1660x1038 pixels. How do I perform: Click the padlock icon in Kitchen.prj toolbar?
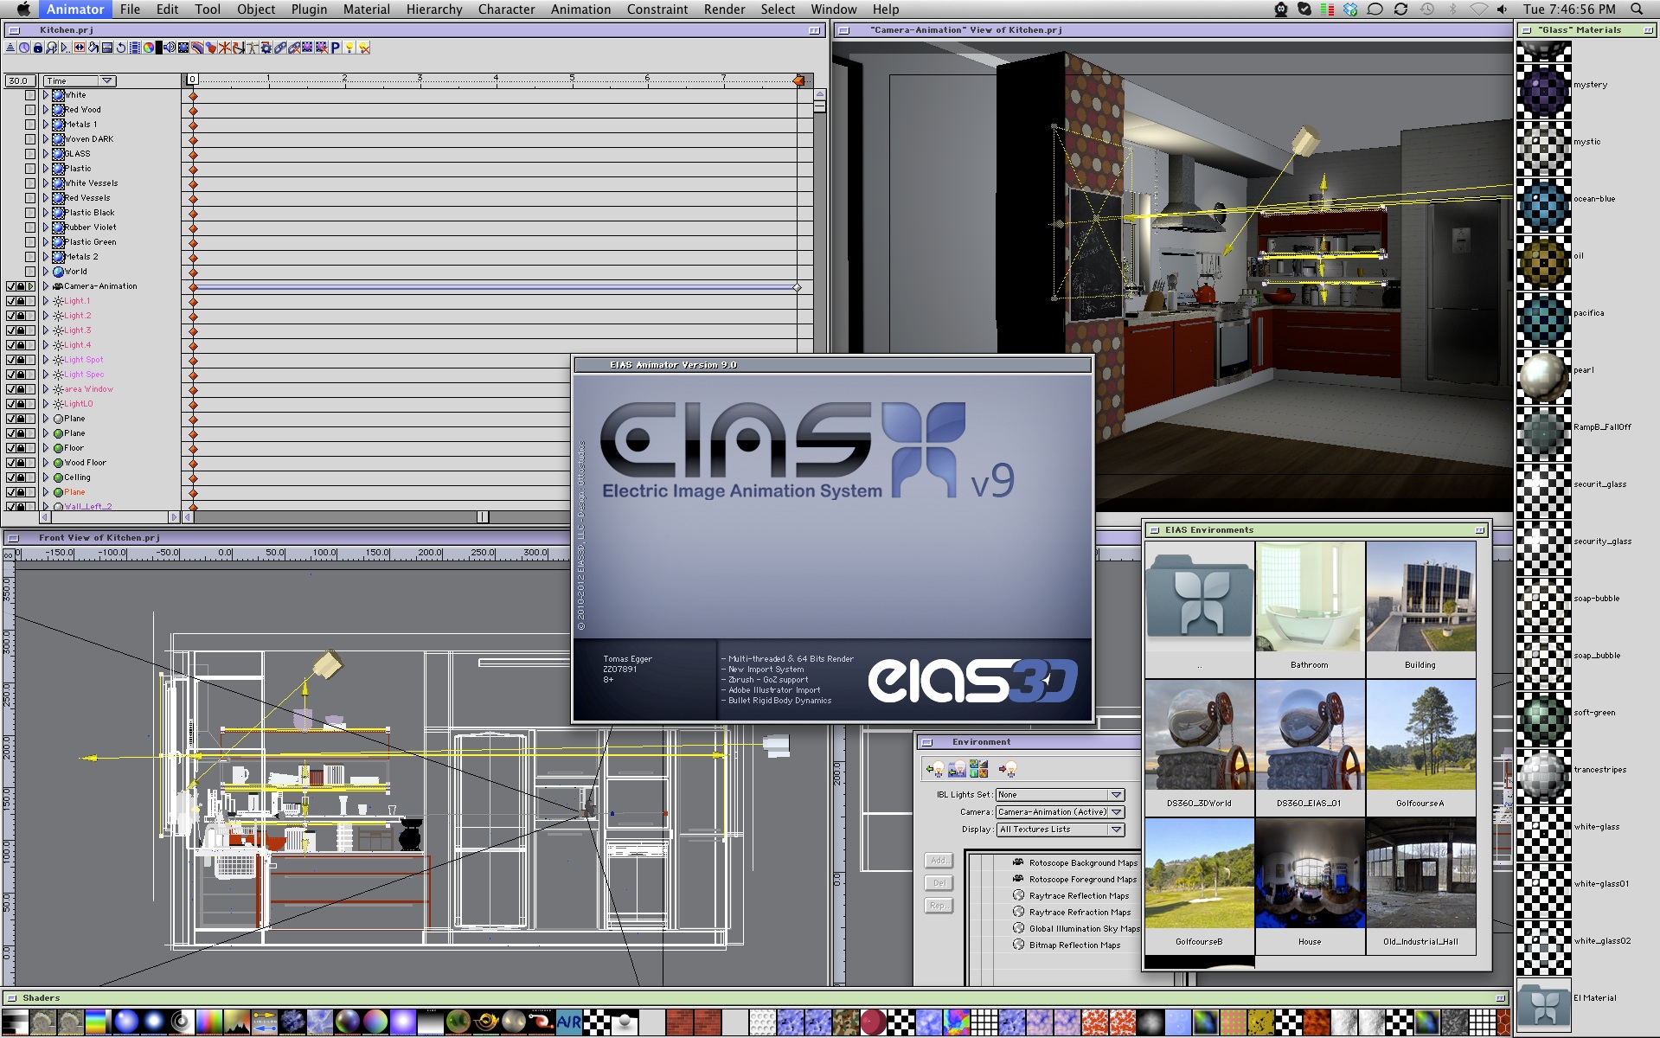click(x=38, y=48)
